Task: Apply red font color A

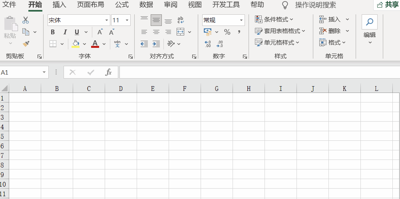Action: 95,44
